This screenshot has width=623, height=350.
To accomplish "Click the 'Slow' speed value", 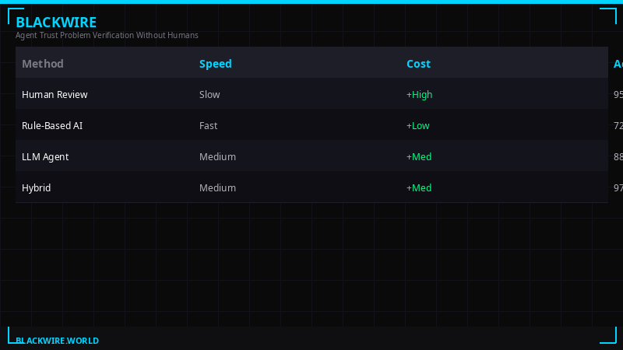I will pos(209,94).
